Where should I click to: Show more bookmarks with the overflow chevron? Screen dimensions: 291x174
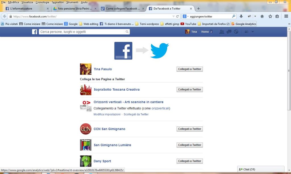pos(289,24)
